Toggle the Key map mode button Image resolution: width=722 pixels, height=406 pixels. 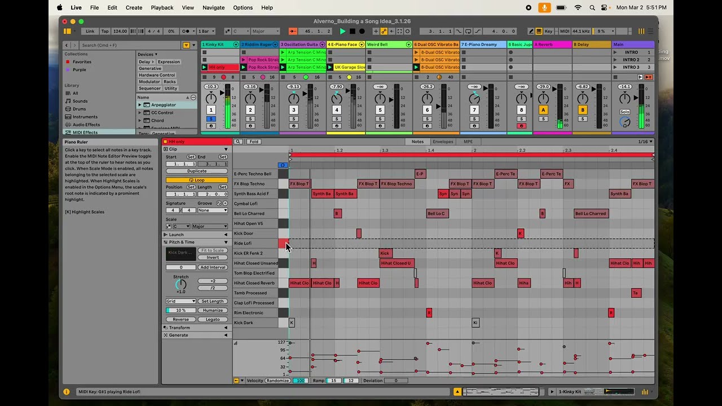pyautogui.click(x=549, y=32)
